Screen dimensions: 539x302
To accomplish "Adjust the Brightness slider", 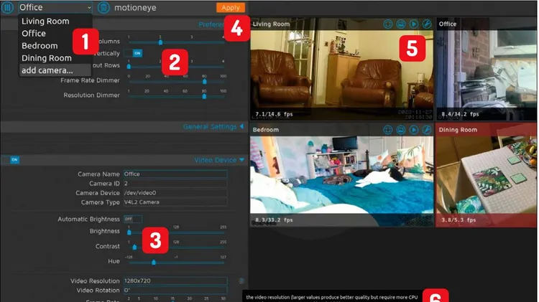I will (x=176, y=232).
